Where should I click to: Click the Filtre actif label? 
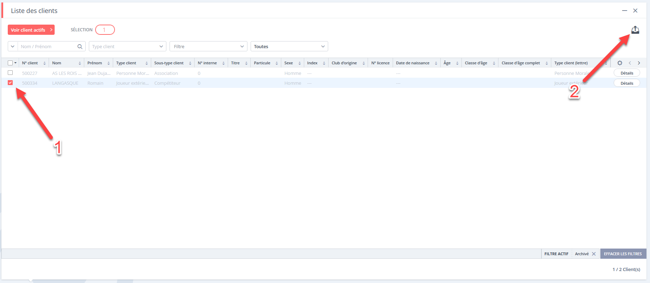(556, 254)
